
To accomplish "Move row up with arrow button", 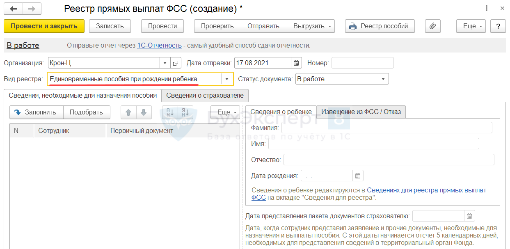I will coord(128,112).
